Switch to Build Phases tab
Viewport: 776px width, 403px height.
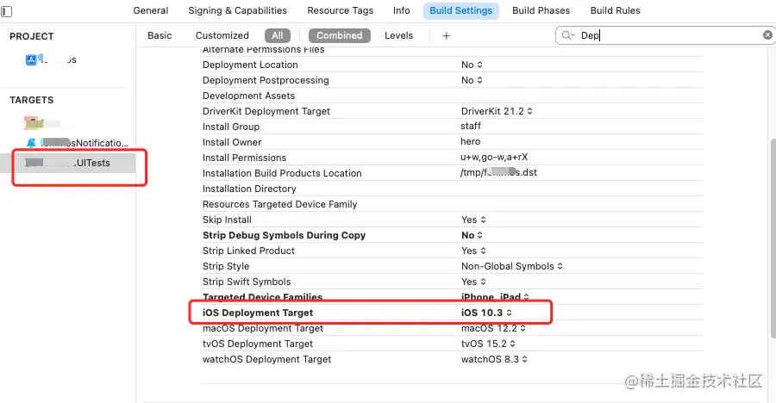point(541,11)
